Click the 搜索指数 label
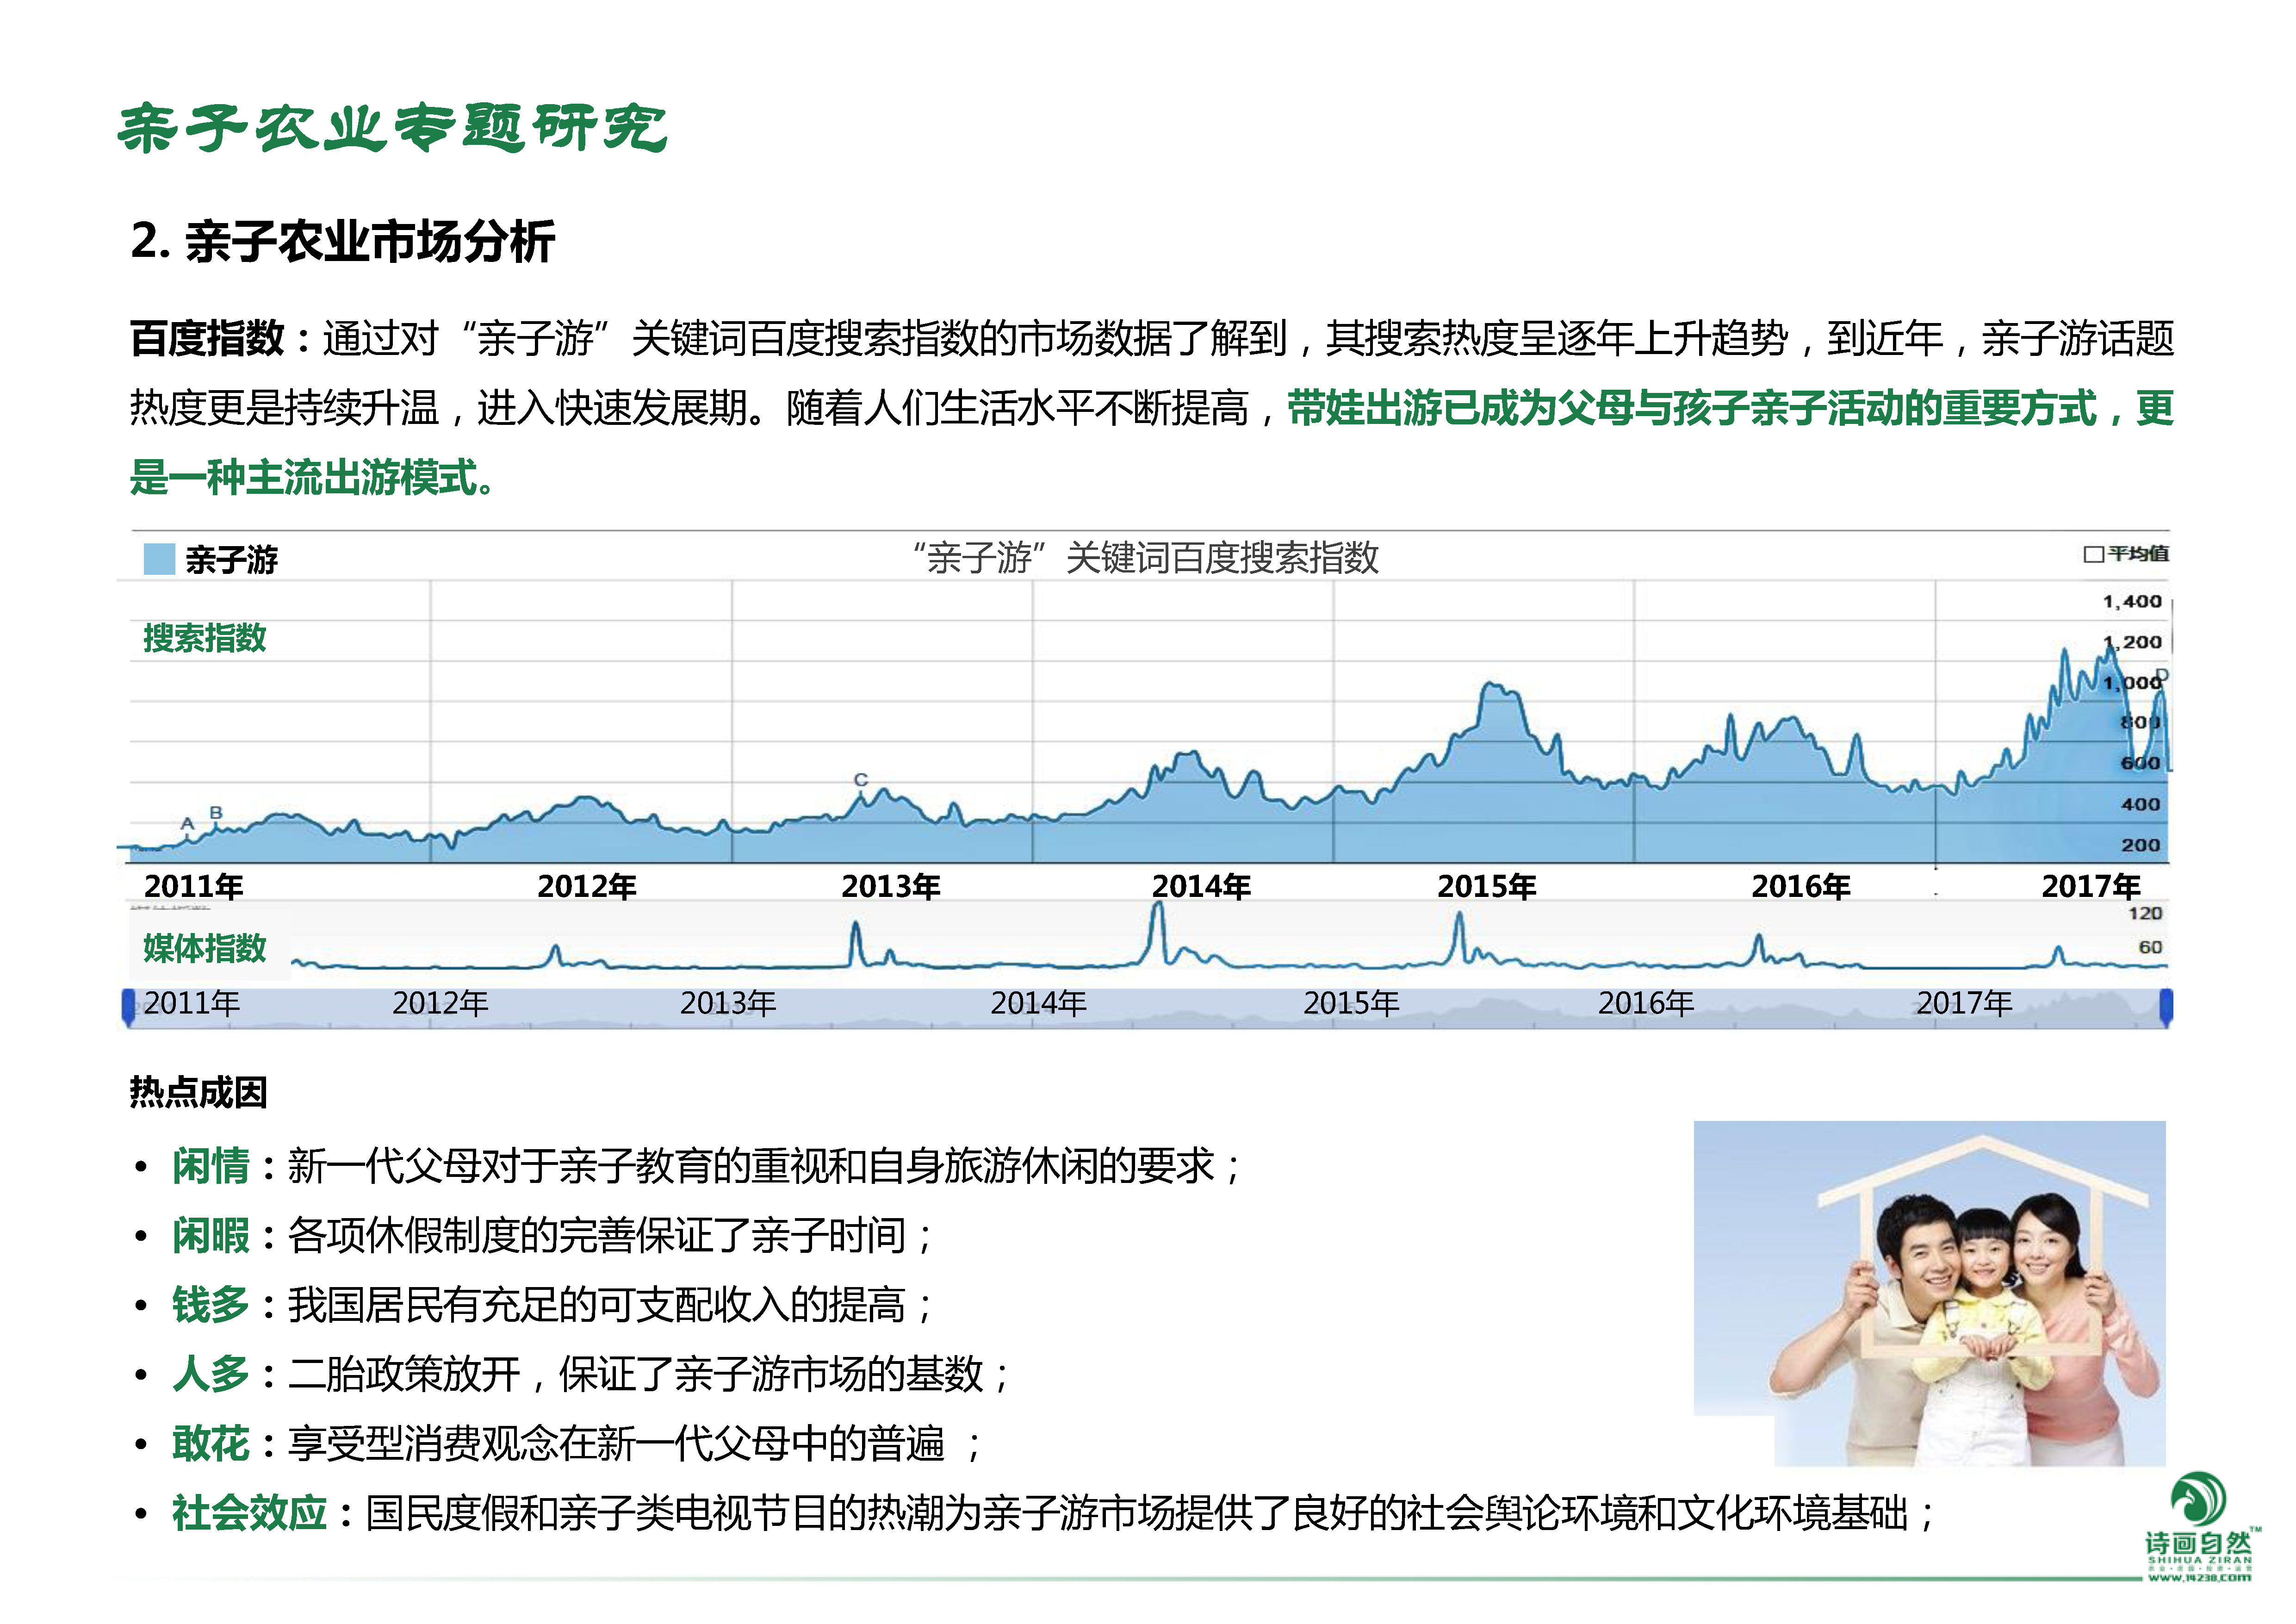 point(205,638)
